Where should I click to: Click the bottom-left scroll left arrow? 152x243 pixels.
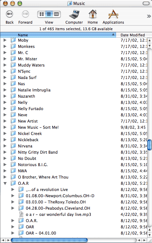3,240
